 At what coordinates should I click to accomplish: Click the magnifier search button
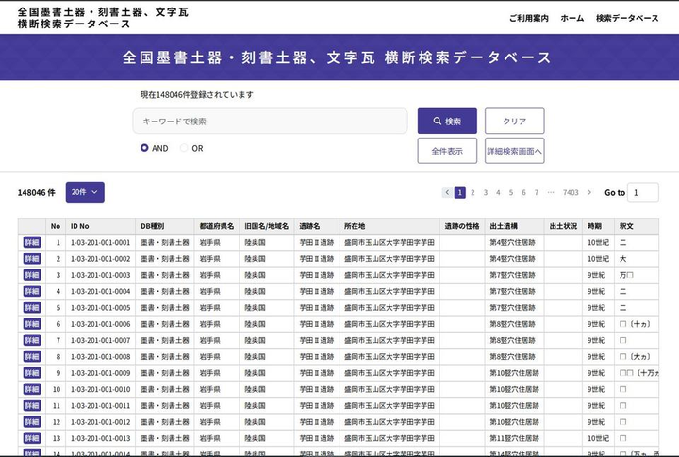point(447,122)
